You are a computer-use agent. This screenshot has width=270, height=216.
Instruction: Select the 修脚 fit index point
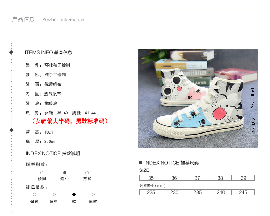(42, 173)
